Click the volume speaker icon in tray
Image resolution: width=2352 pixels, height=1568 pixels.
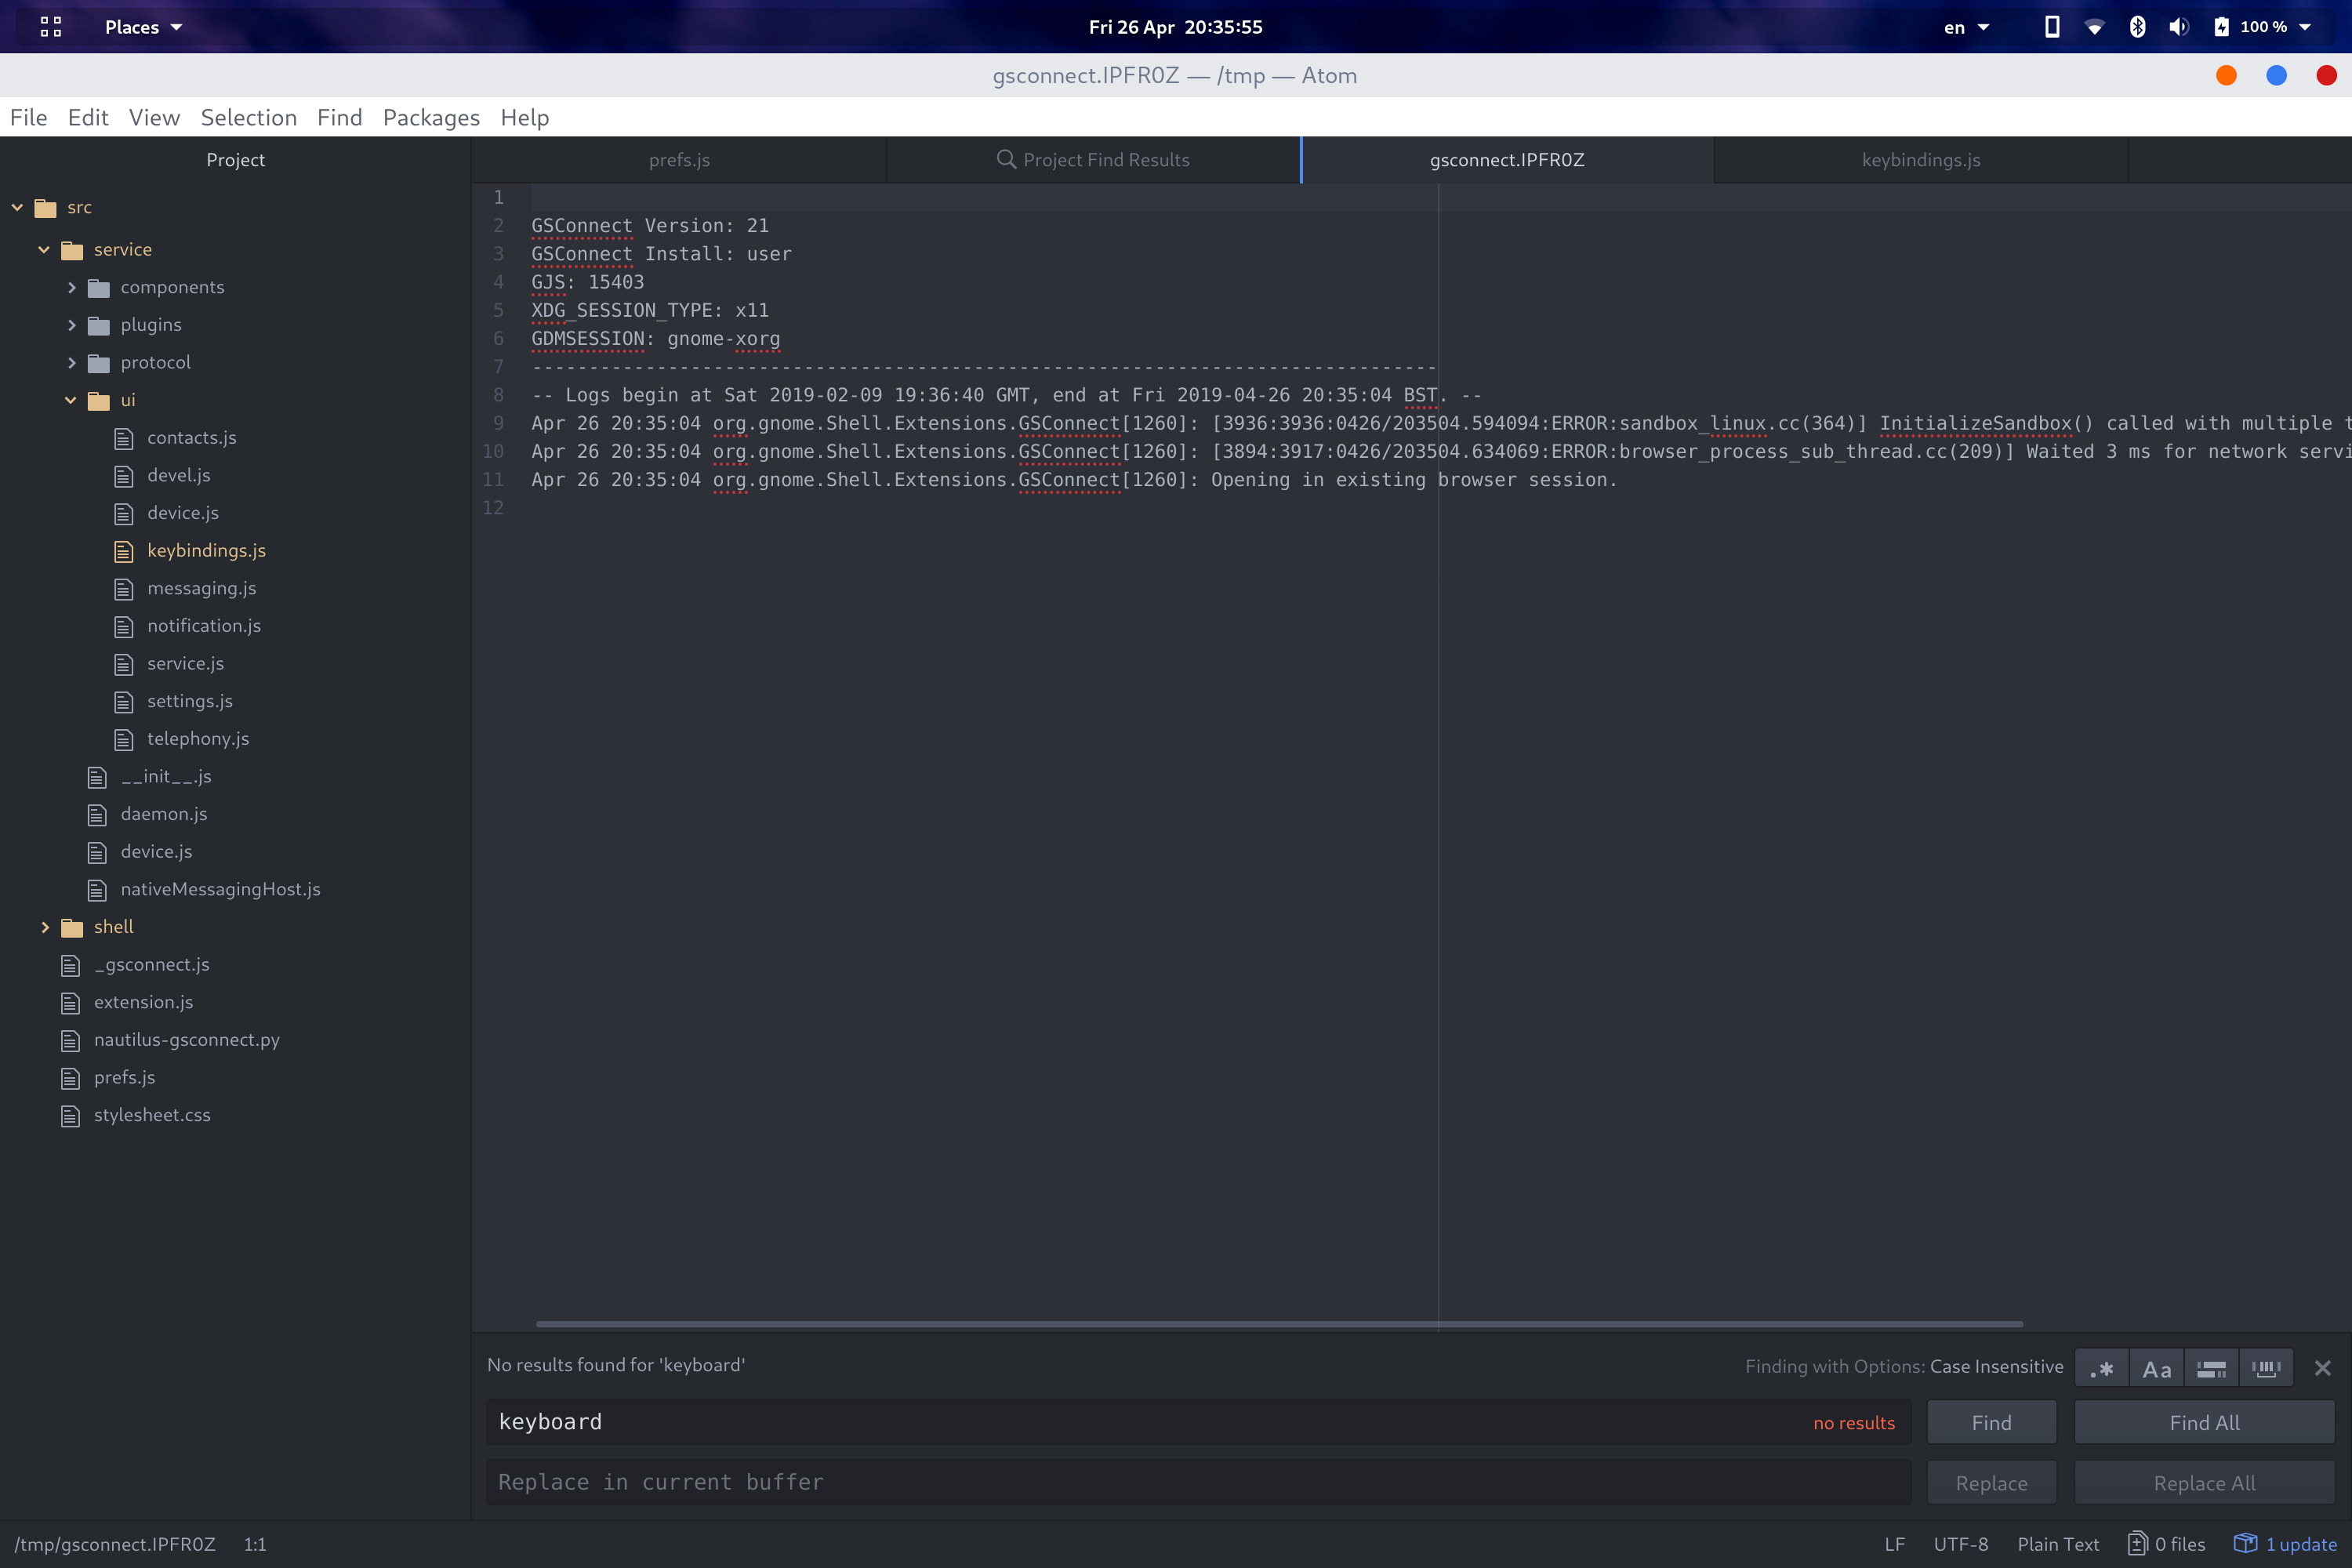coord(2178,27)
